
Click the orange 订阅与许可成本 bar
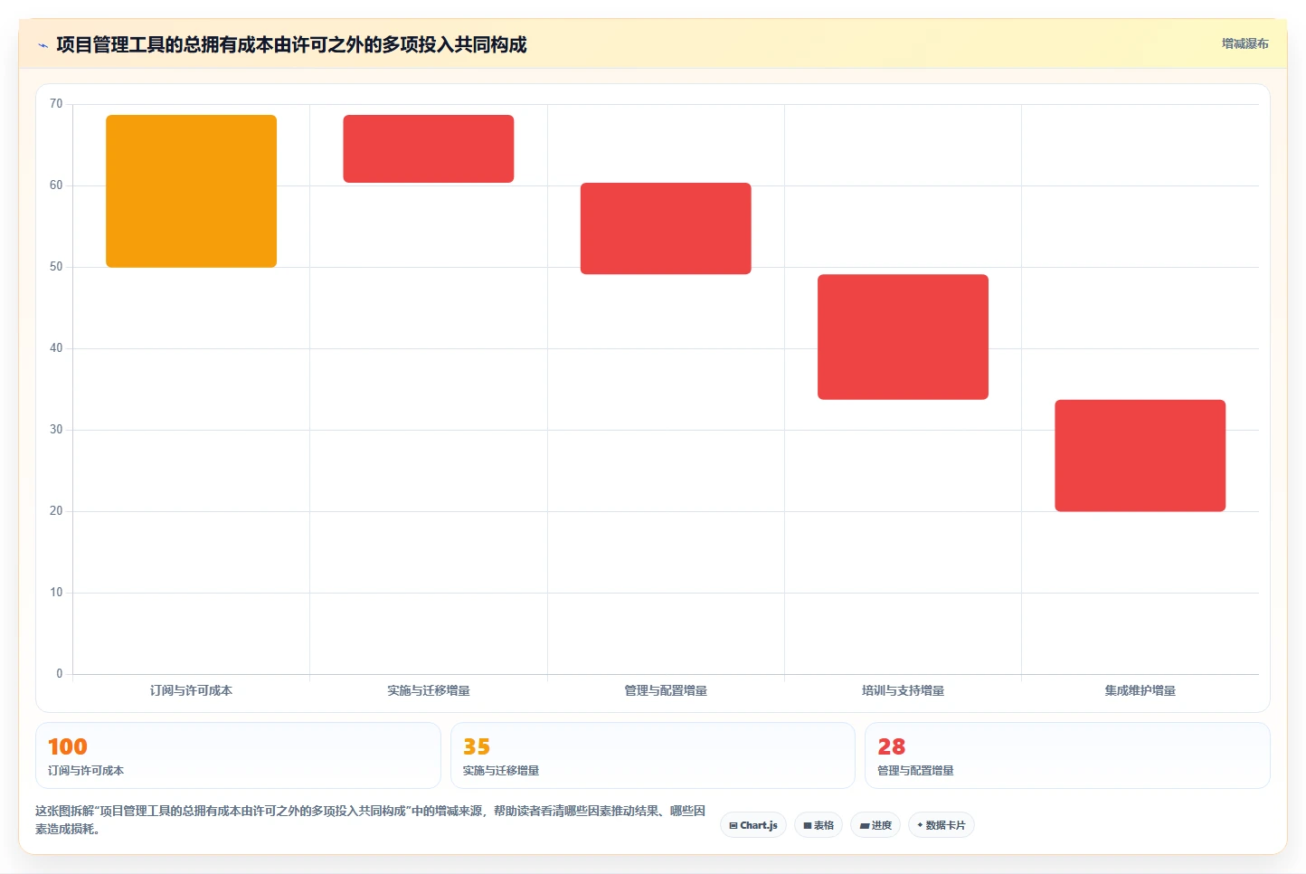coord(191,191)
